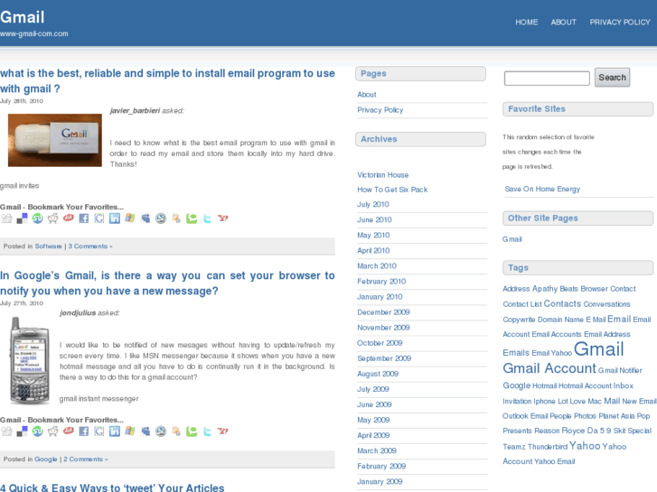Image resolution: width=657 pixels, height=492 pixels.
Task: Open the Privacy Policy sidebar link
Action: coord(380,110)
